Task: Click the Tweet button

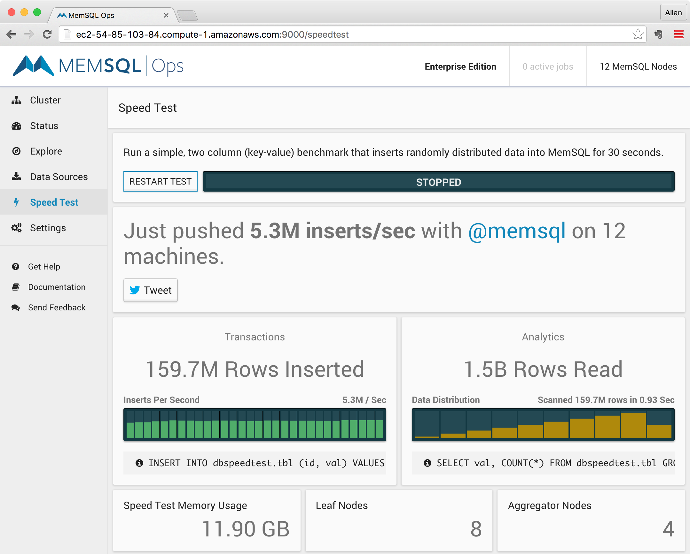Action: click(150, 290)
